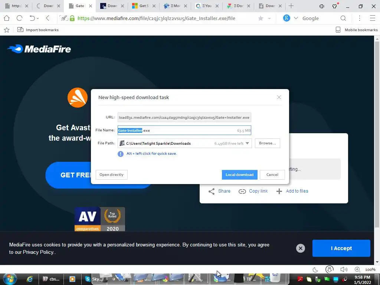
Task: Toggle the sidebar panel icon in title bar
Action: pyautogui.click(x=322, y=6)
